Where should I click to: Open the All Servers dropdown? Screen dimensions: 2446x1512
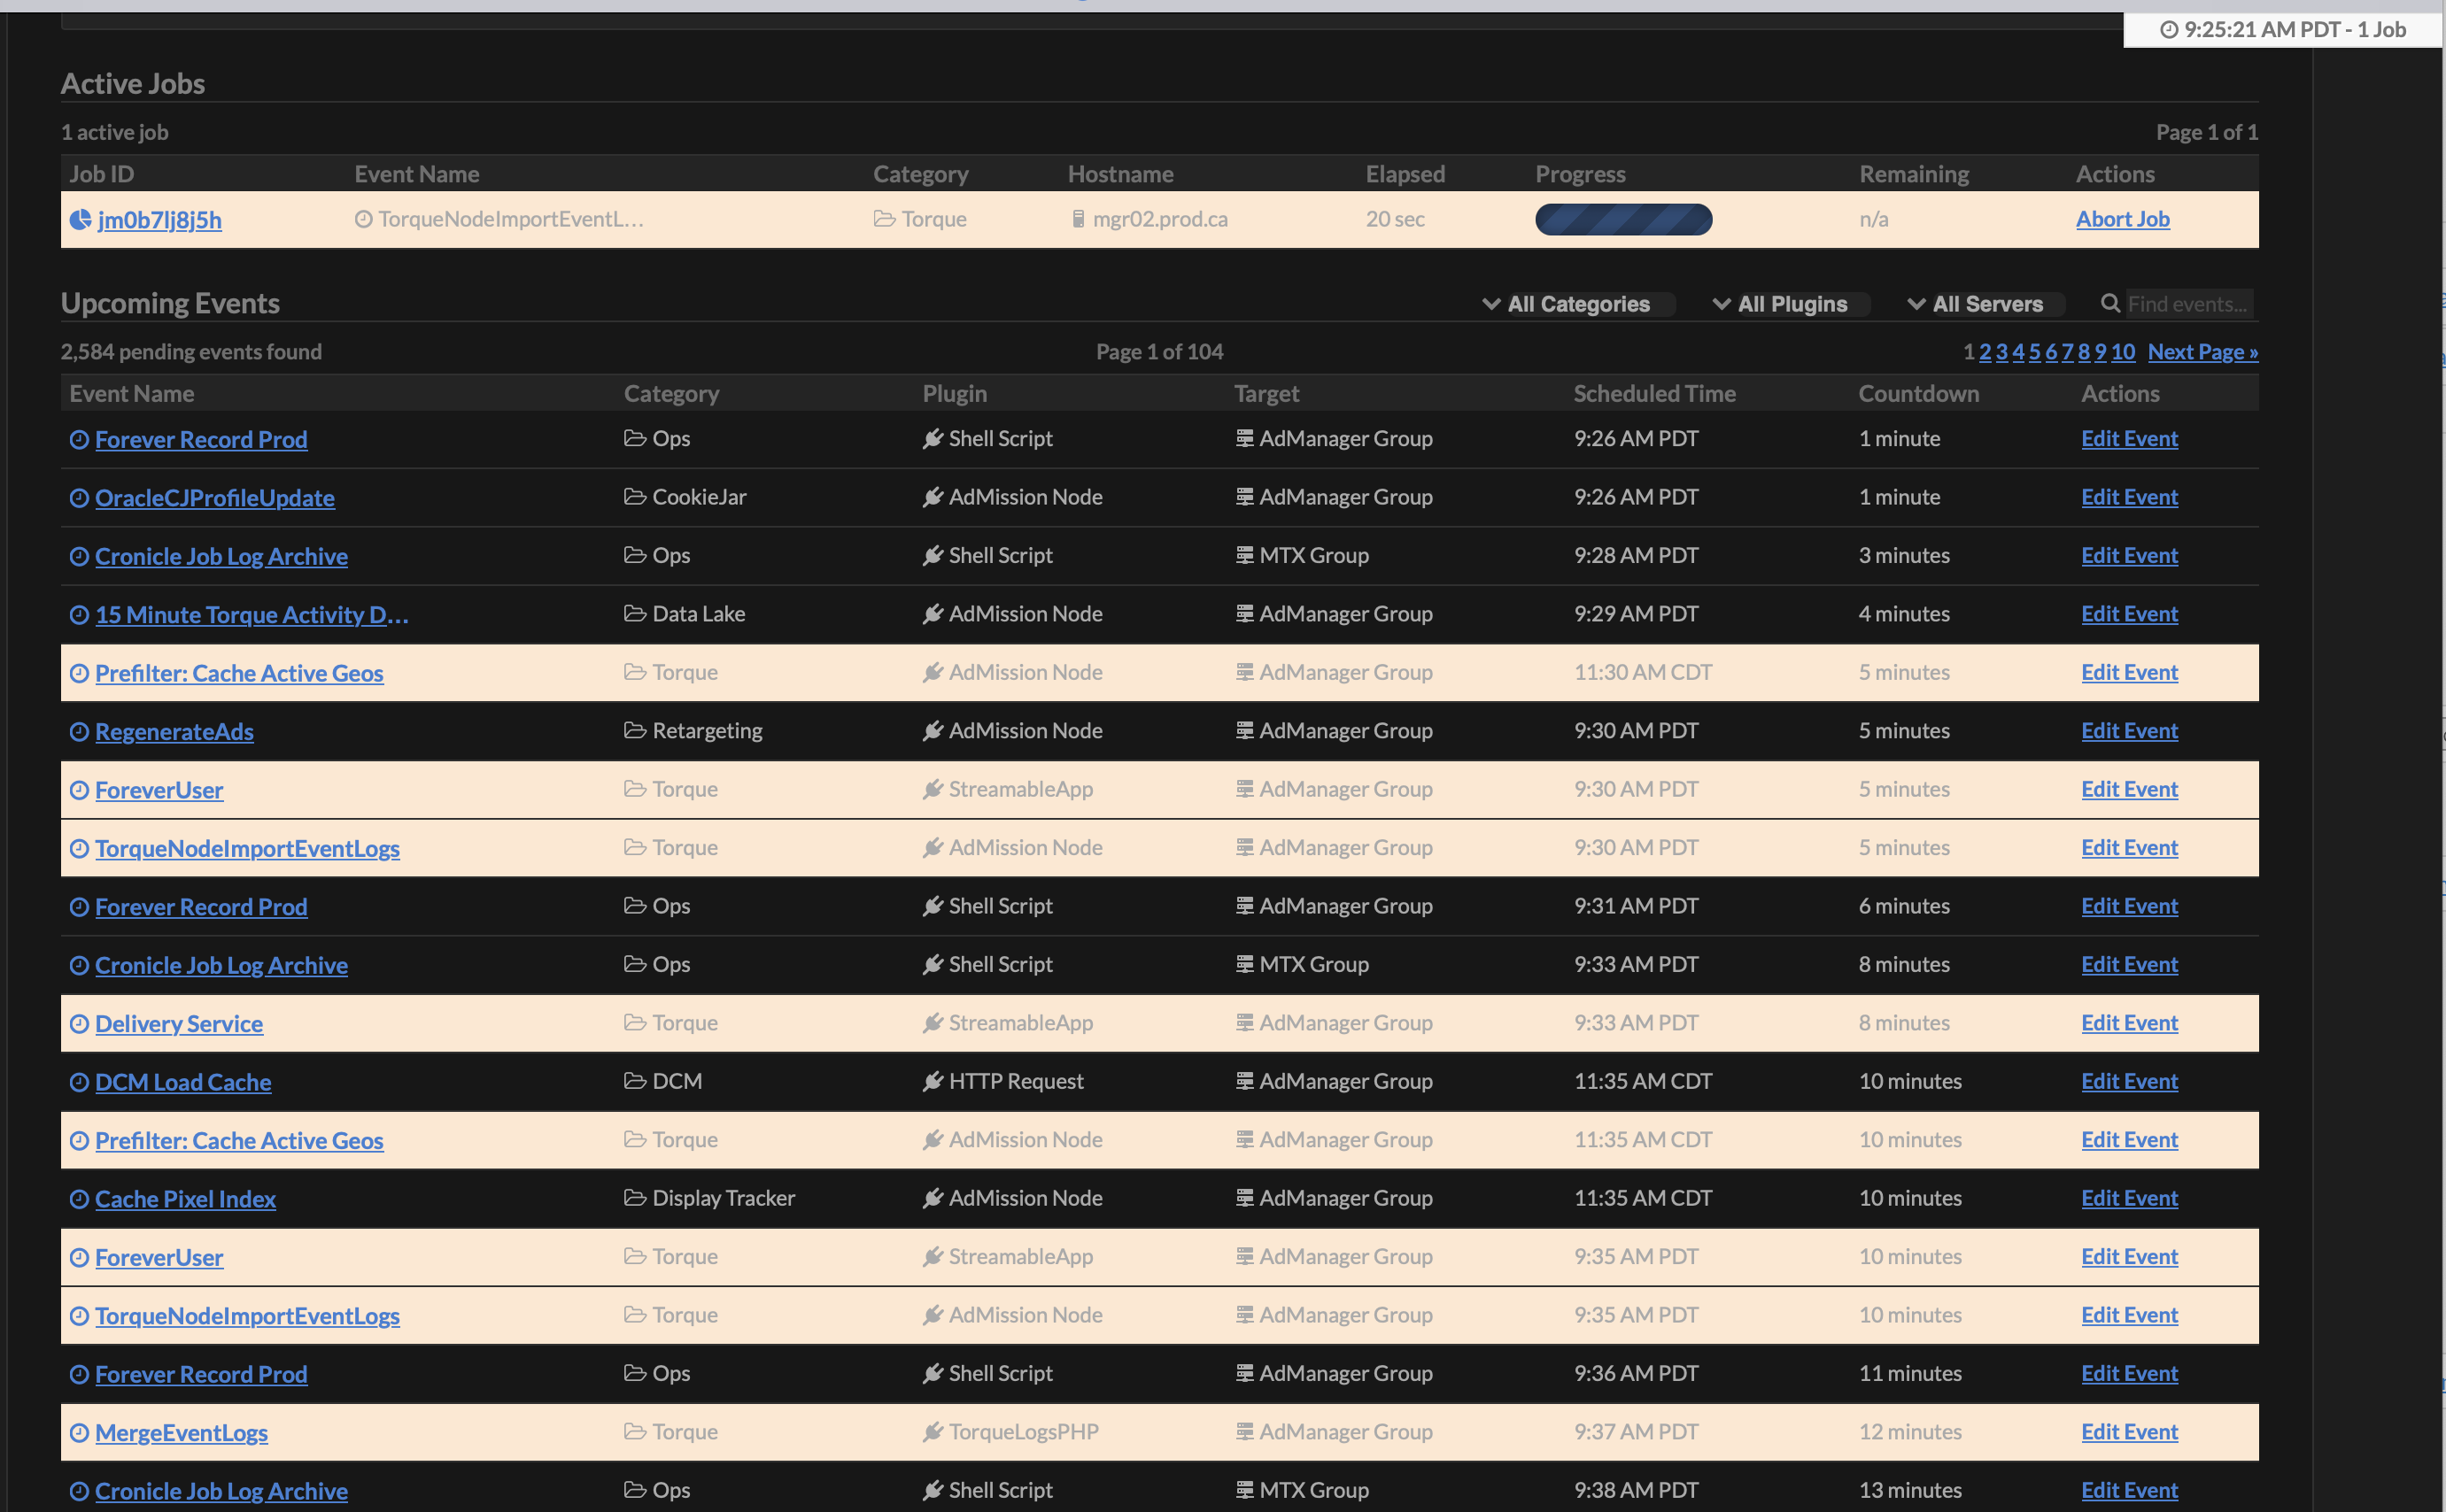coord(1980,303)
